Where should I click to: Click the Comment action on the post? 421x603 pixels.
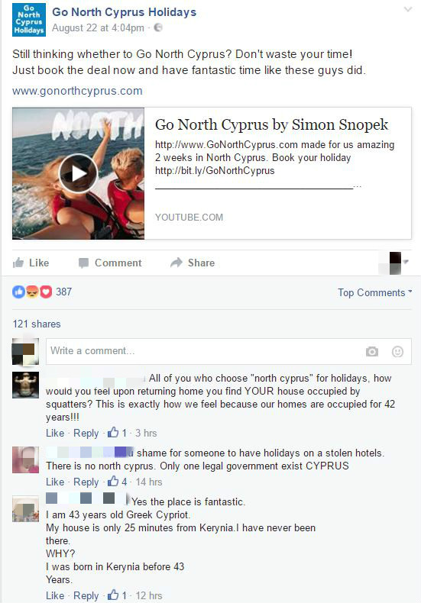click(110, 263)
